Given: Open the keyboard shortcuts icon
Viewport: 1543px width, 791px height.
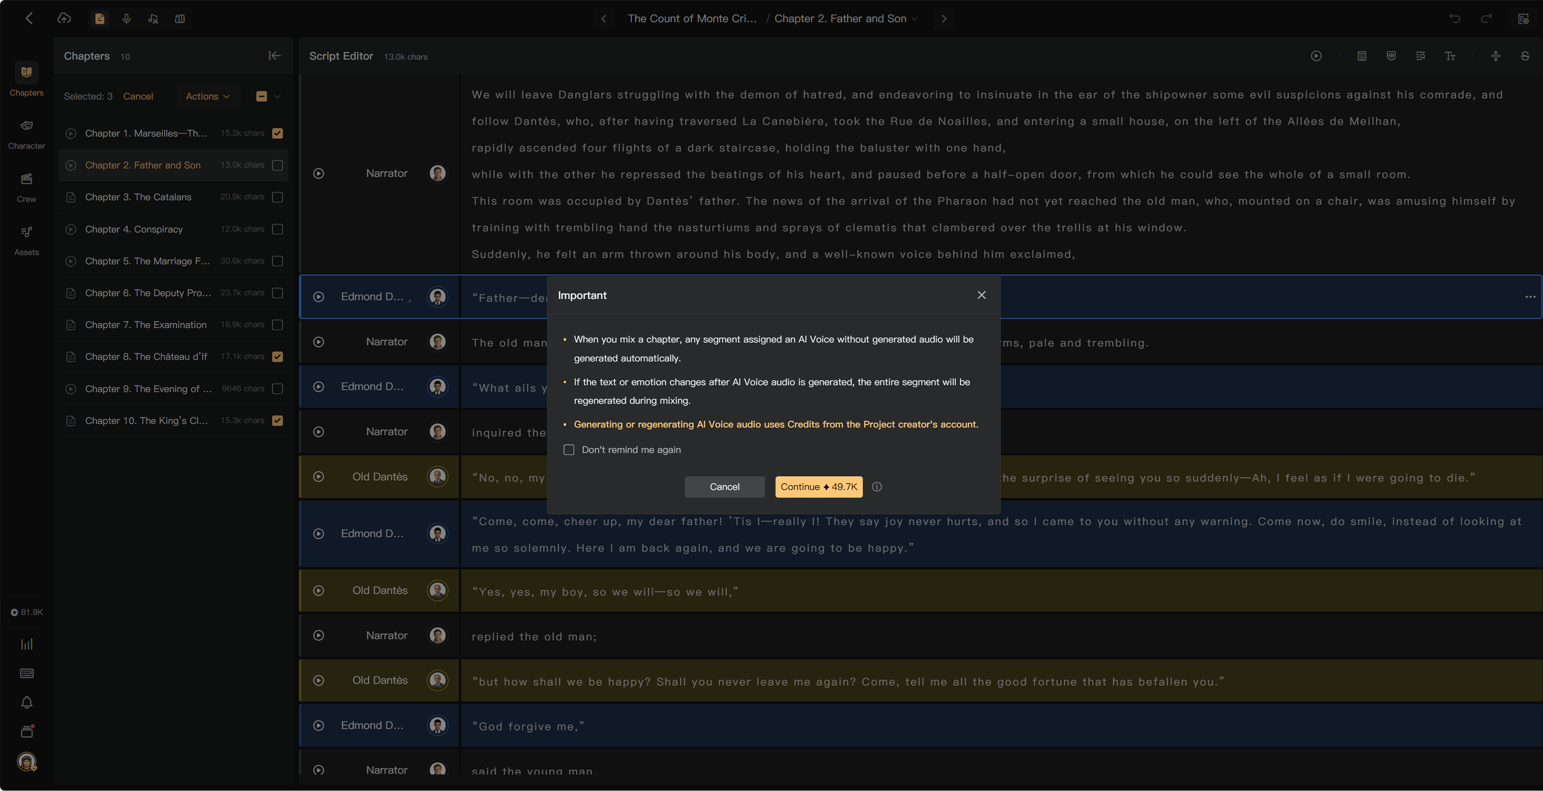Looking at the screenshot, I should point(26,673).
